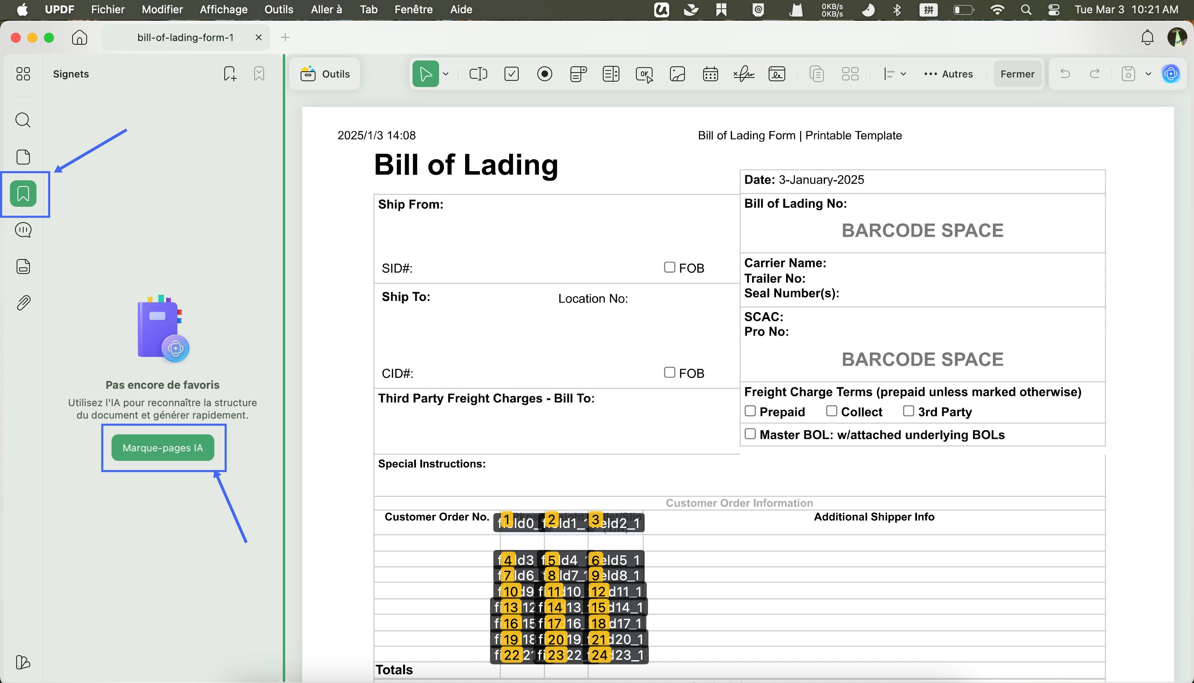
Task: Expand the selection arrow tool dropdown
Action: (x=446, y=74)
